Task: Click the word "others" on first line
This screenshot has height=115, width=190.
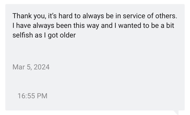Action: [166, 16]
